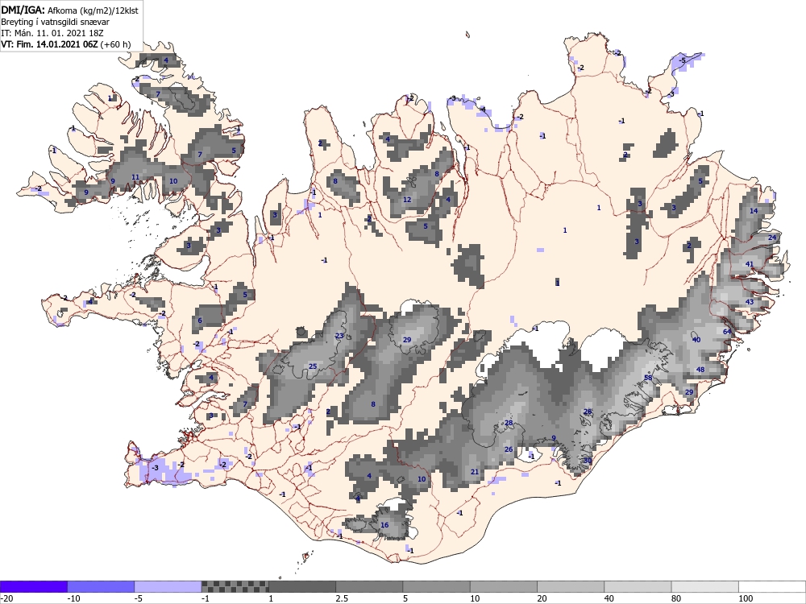Click the map value "48" in the southeast
Screen dimensions: 806x604
coord(700,370)
